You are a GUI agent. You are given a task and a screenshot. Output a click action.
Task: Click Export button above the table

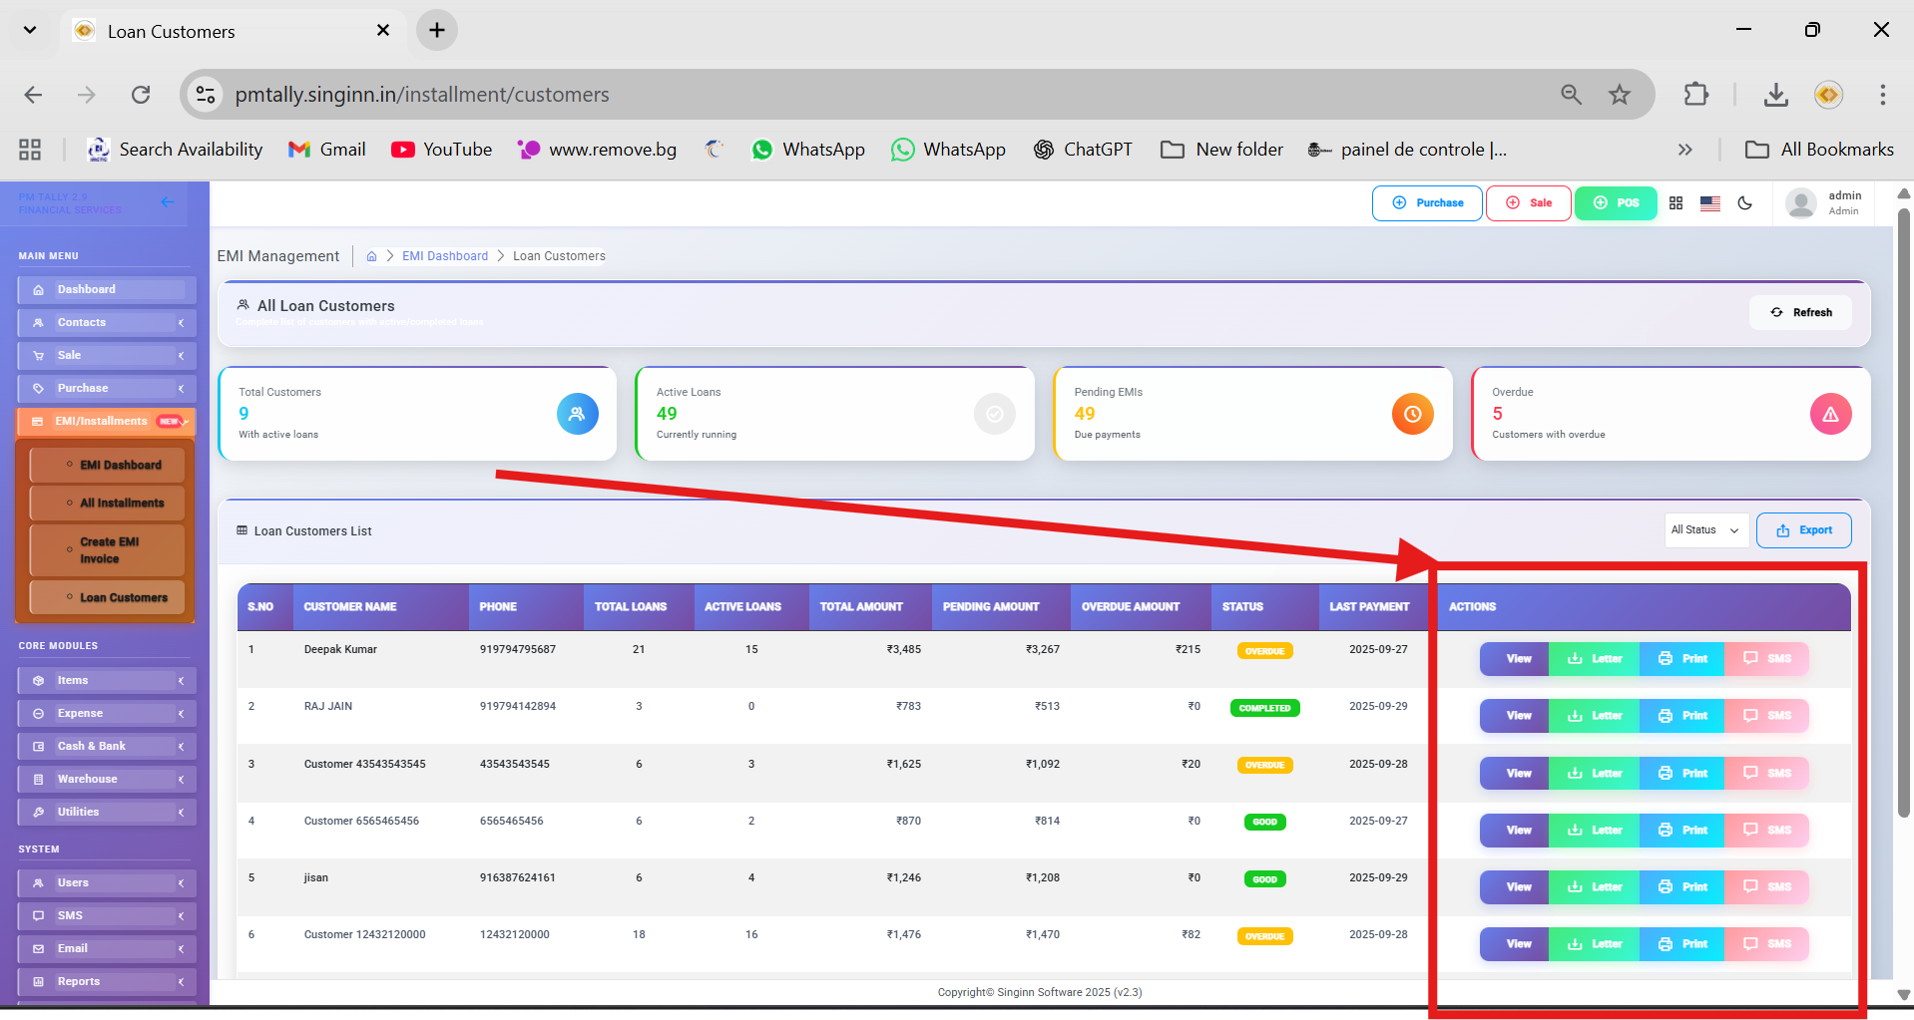point(1803,530)
